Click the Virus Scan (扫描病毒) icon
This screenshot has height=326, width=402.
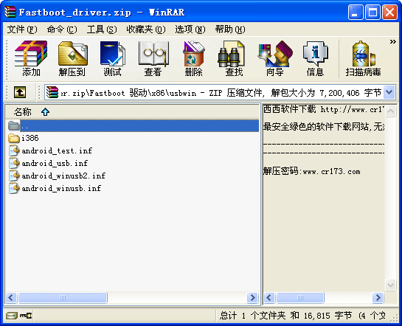pos(363,58)
